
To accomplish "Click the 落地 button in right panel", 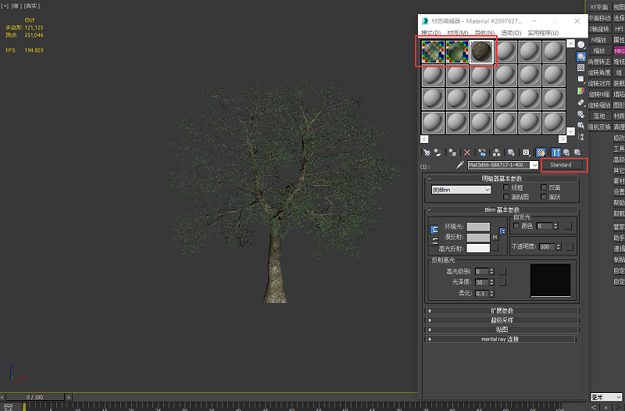I will (x=598, y=116).
